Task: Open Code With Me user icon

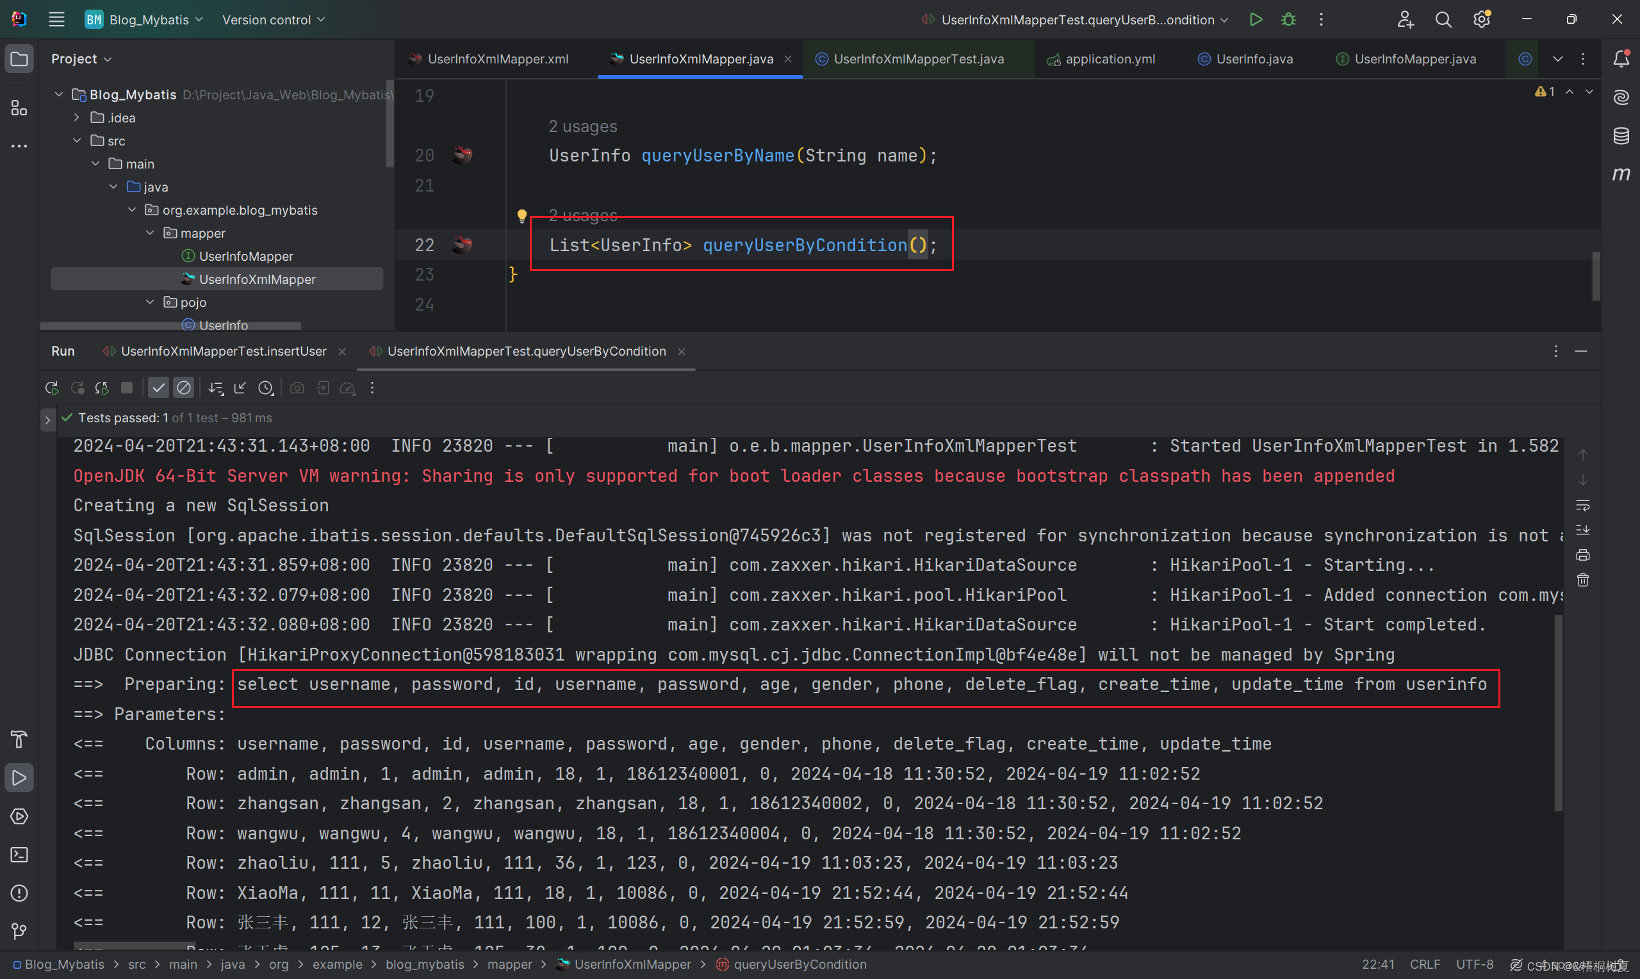Action: (1405, 20)
